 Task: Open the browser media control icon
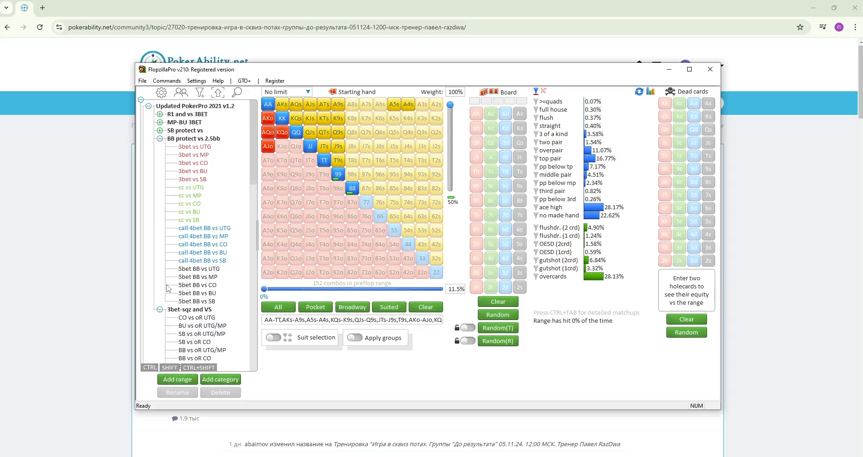pyautogui.click(x=823, y=27)
